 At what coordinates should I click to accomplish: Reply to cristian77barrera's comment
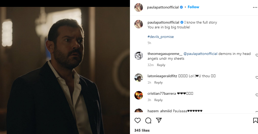click(158, 100)
